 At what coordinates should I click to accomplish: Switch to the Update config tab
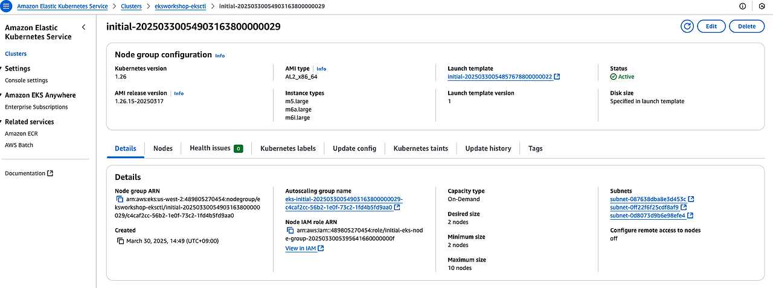tap(354, 148)
